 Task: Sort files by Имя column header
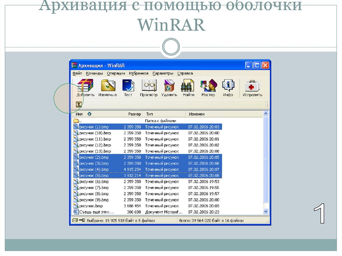93,114
